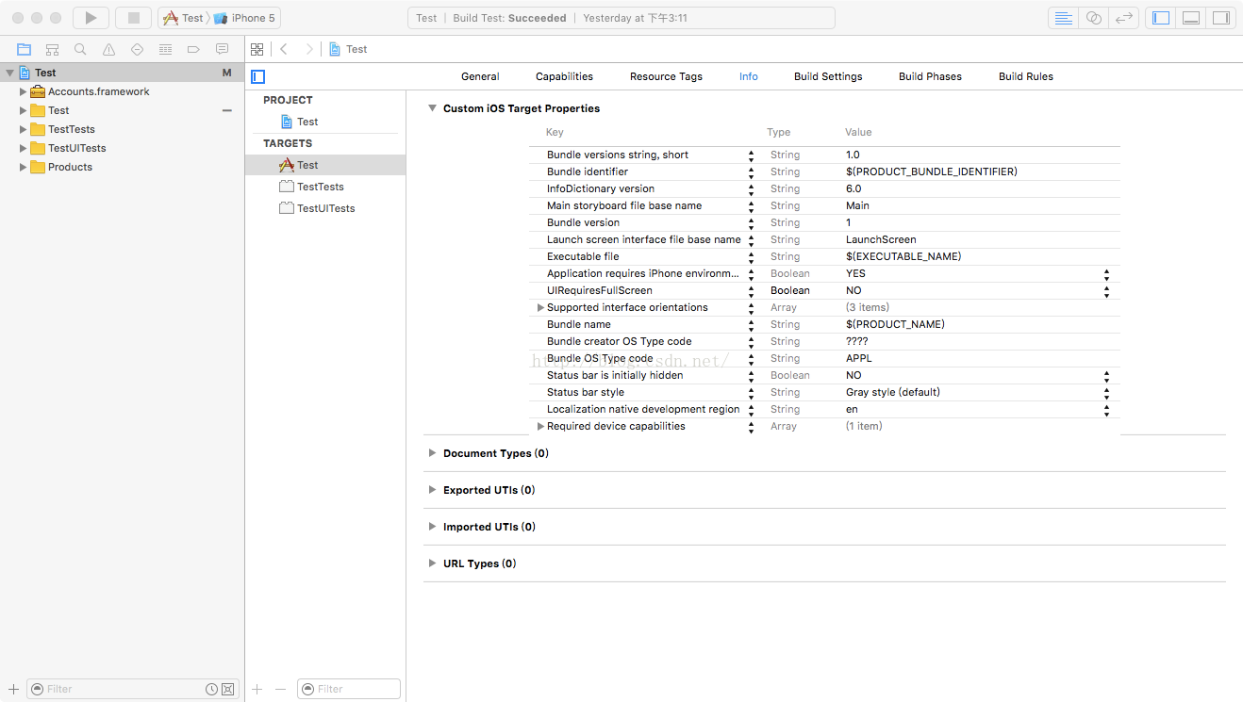
Task: Add a new file with navigator plus button
Action: [x=13, y=689]
